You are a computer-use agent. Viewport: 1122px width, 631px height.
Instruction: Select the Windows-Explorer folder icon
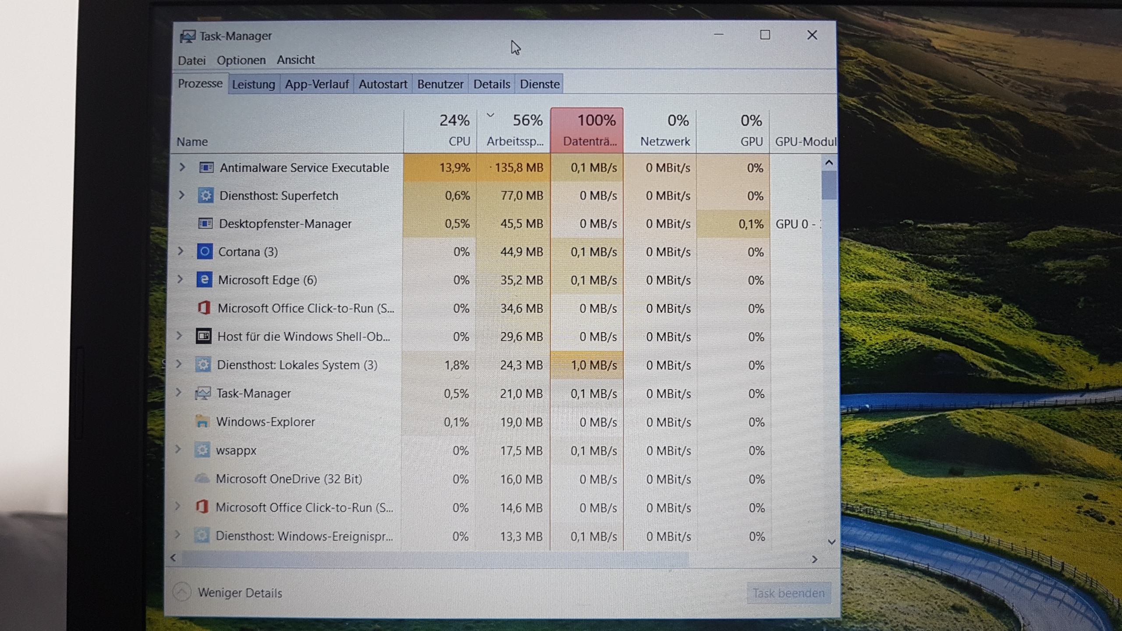202,422
